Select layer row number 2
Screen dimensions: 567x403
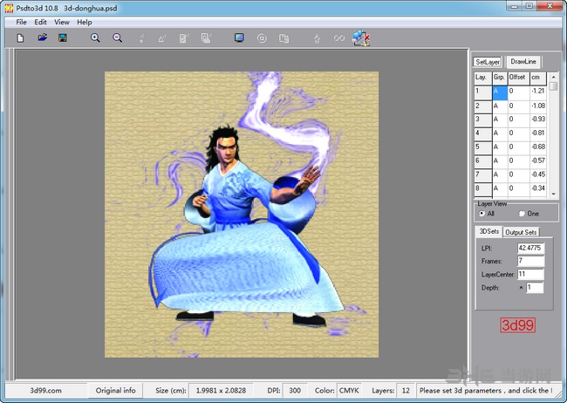pos(483,106)
